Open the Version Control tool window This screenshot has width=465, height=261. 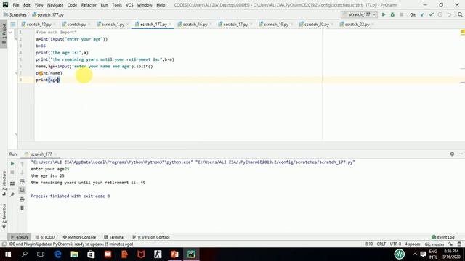151,237
